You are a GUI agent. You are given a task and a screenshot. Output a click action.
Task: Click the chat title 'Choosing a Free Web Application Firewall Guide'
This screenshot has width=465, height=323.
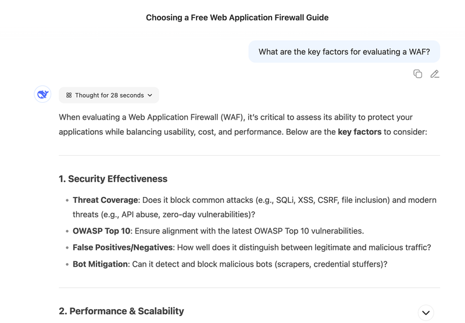pyautogui.click(x=237, y=17)
